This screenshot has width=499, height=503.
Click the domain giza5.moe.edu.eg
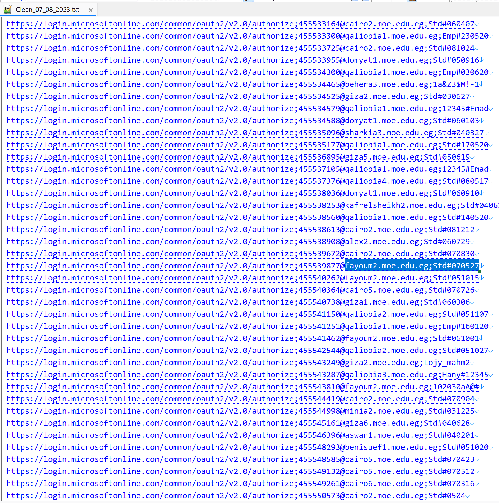(x=382, y=157)
